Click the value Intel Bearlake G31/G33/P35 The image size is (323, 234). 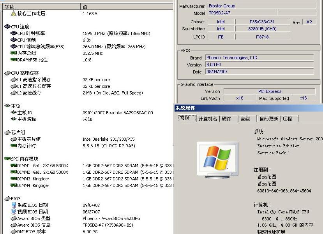(x=109, y=139)
